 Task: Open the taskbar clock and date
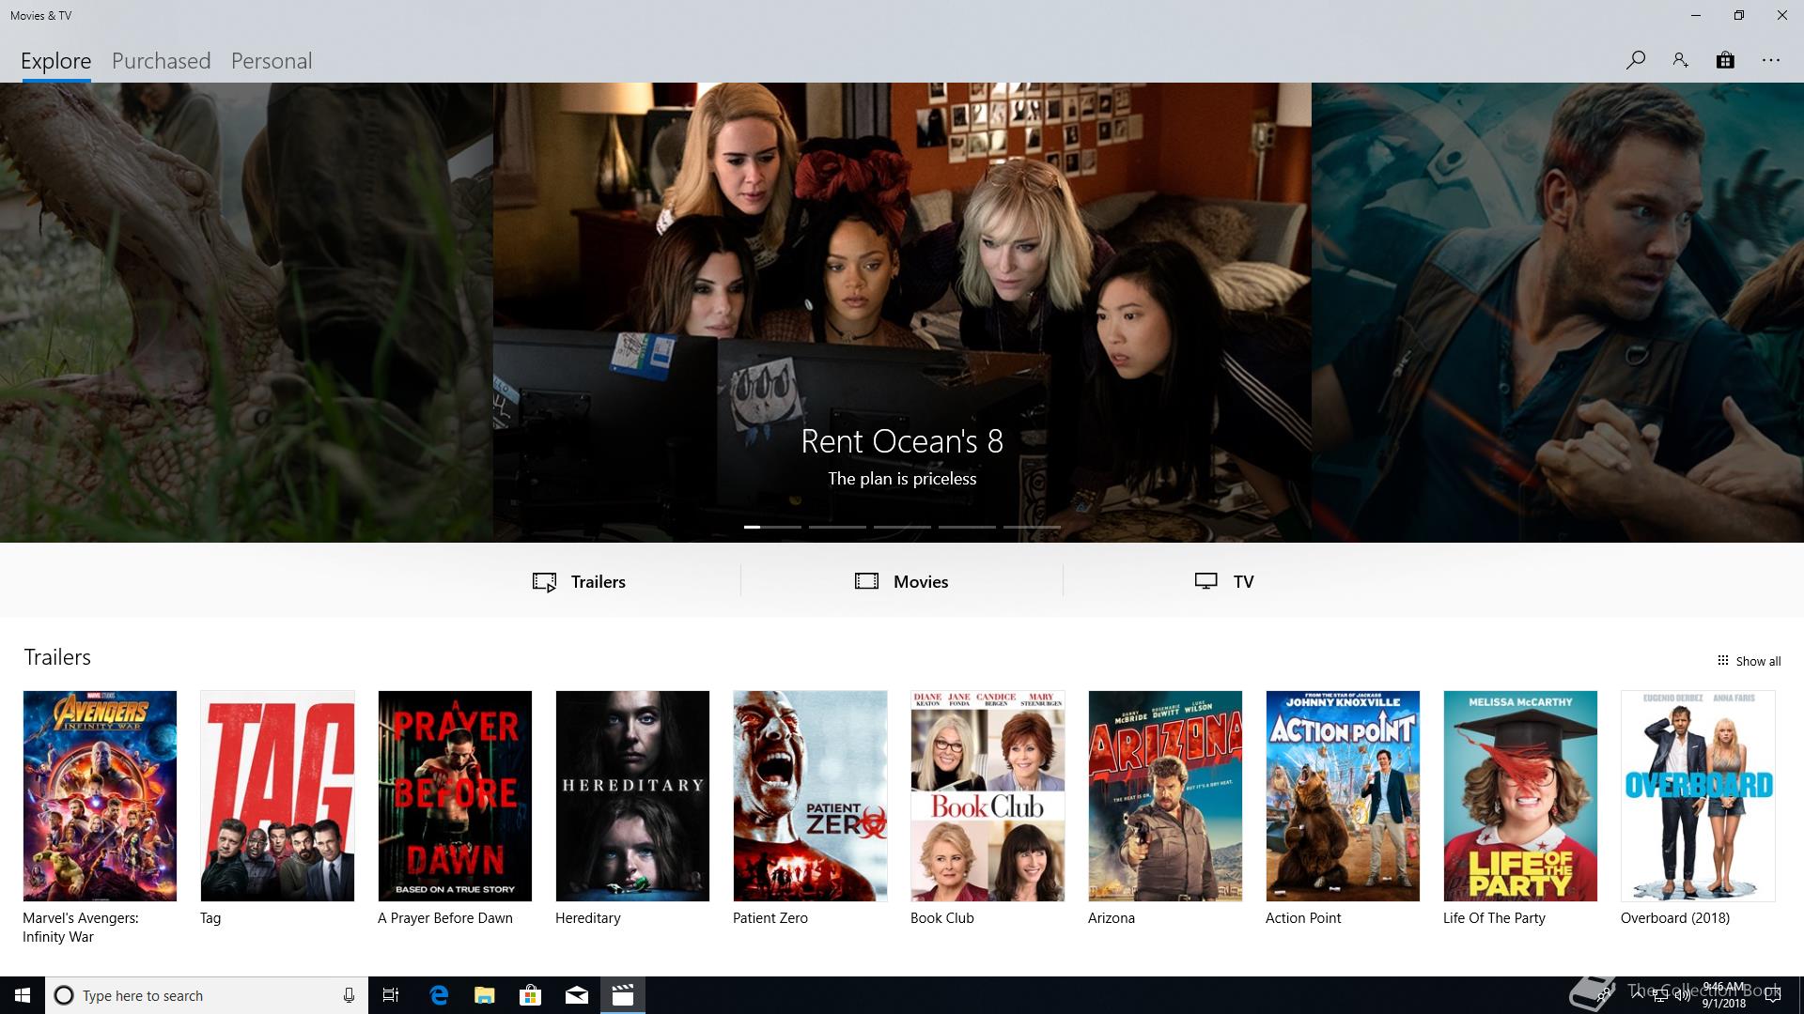pyautogui.click(x=1724, y=995)
